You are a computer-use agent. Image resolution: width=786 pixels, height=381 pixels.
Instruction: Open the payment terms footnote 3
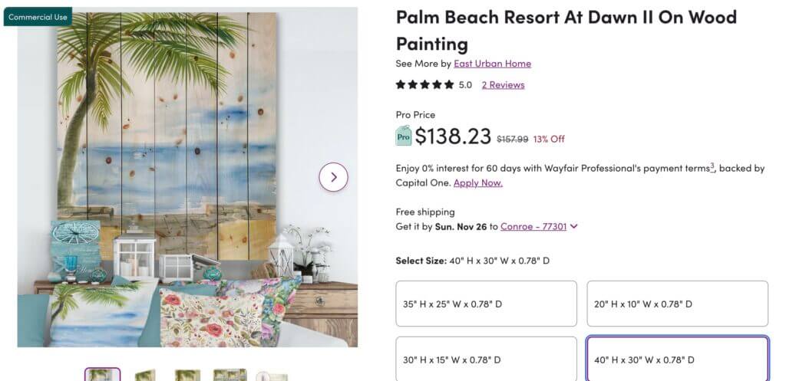[712, 166]
